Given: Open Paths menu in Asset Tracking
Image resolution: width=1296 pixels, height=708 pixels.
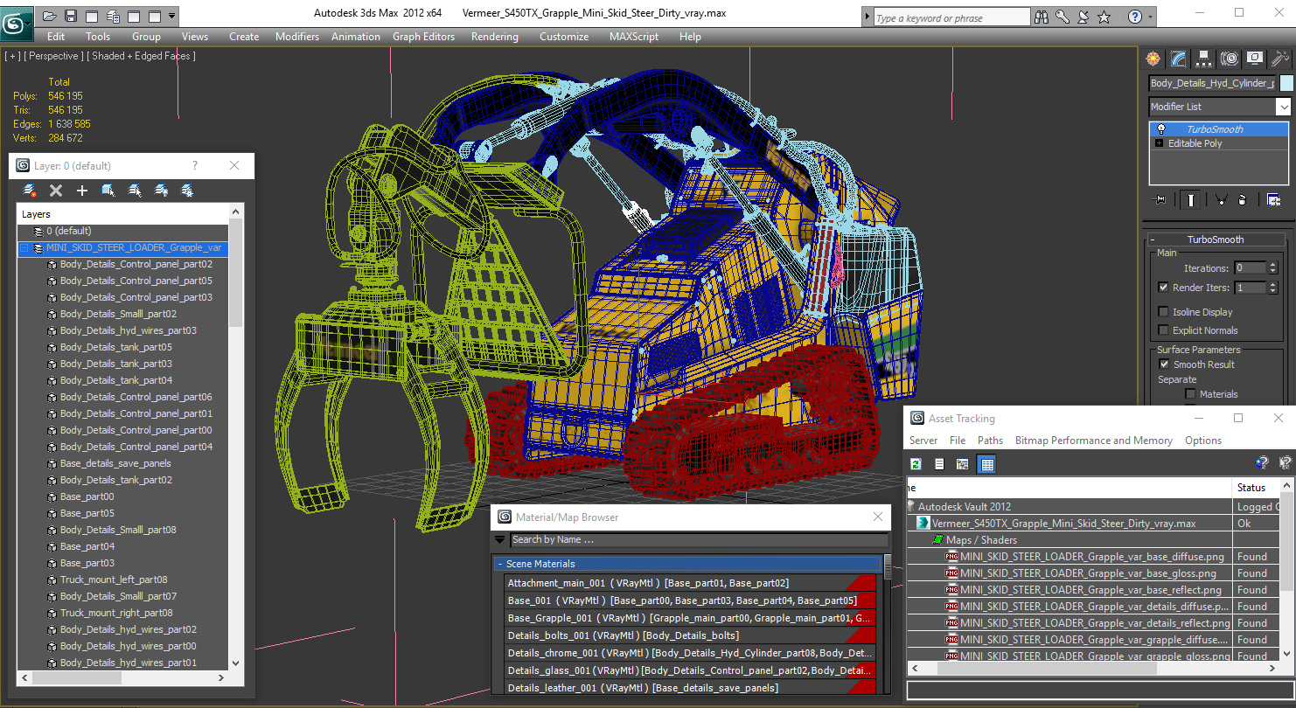Looking at the screenshot, I should point(990,441).
